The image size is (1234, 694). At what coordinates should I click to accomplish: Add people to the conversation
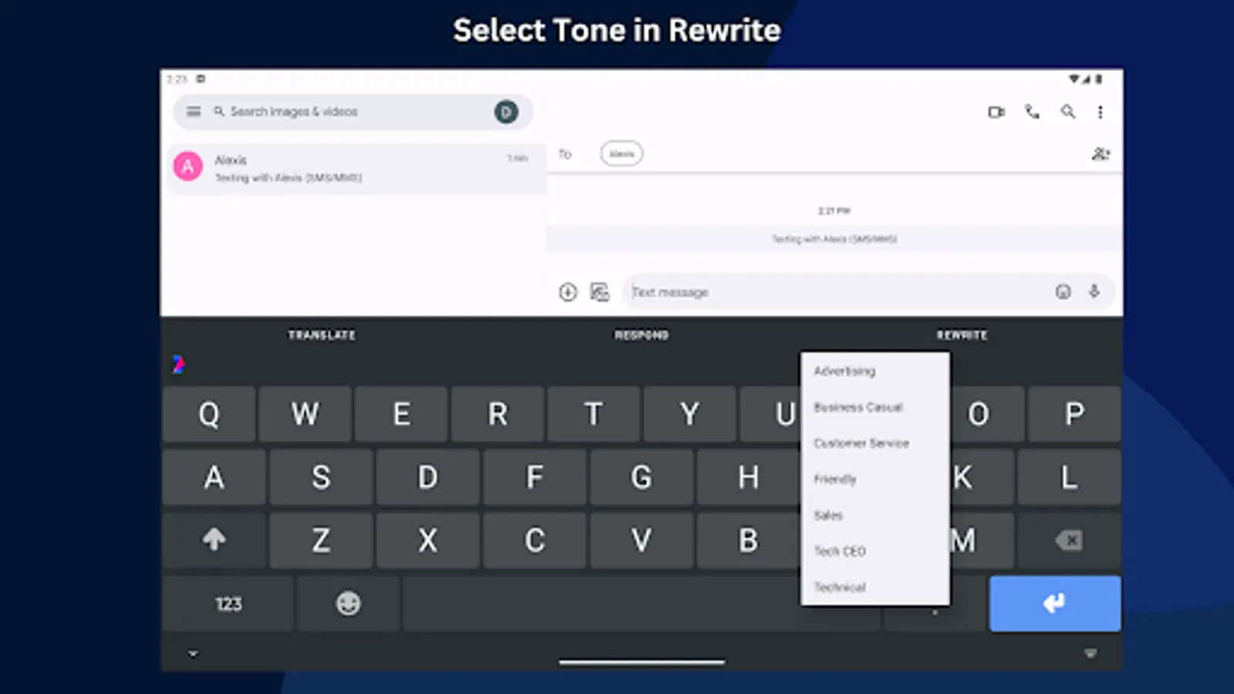(x=1101, y=154)
